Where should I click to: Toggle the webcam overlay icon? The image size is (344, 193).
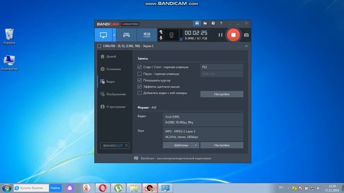click(x=171, y=35)
